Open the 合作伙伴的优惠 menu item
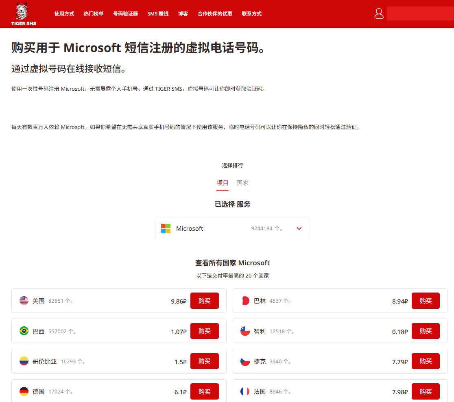Viewport: 454px width, 402px height. pyautogui.click(x=215, y=13)
